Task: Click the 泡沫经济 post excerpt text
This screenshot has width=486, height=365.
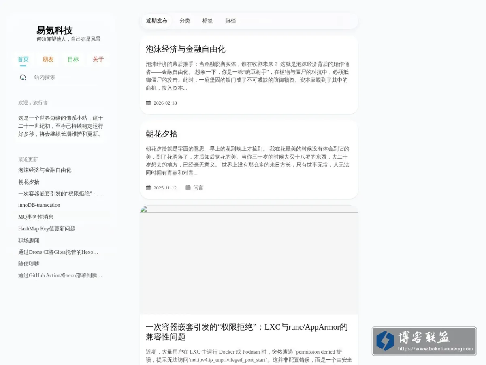Action: (x=247, y=76)
